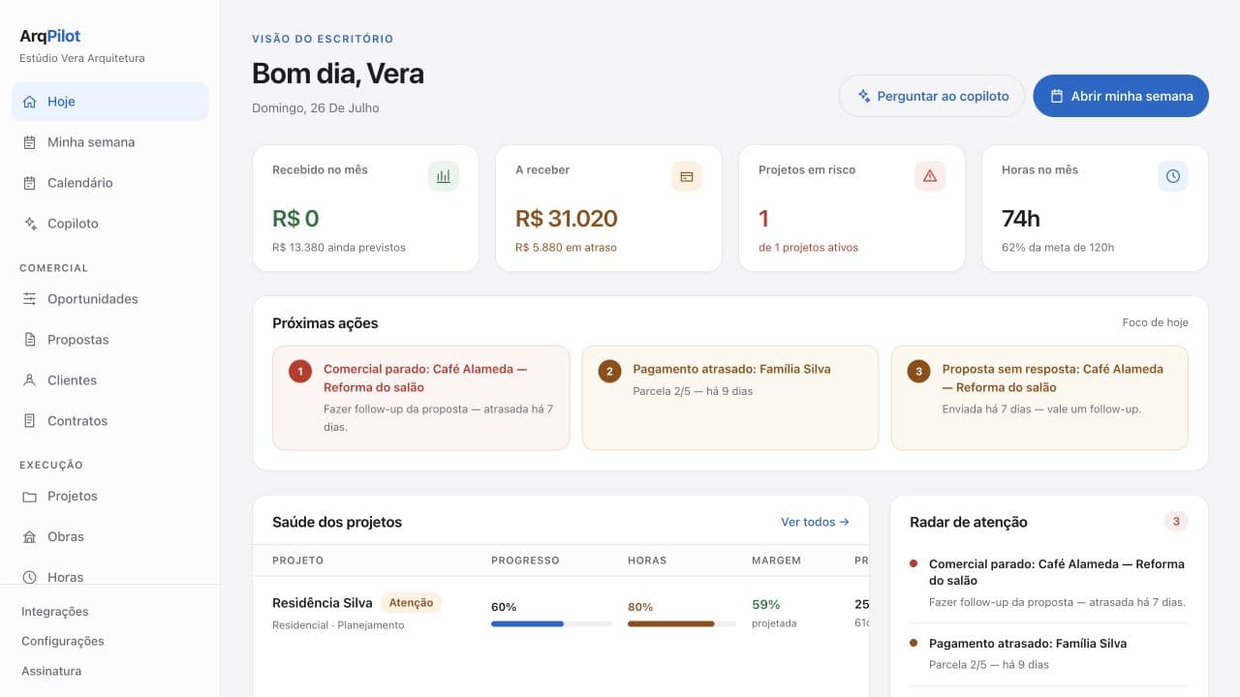Image resolution: width=1240 pixels, height=697 pixels.
Task: Open Configurações settings link
Action: pyautogui.click(x=63, y=641)
